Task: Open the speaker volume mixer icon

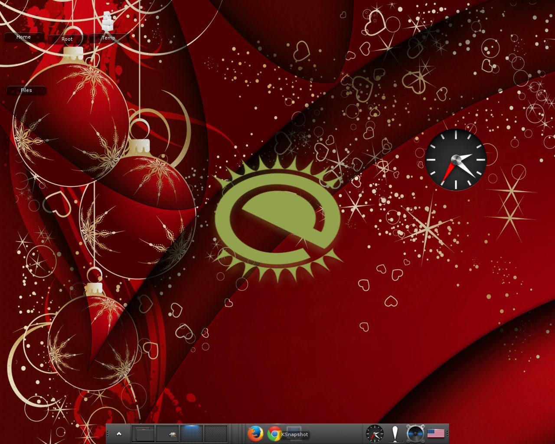Action: 415,434
